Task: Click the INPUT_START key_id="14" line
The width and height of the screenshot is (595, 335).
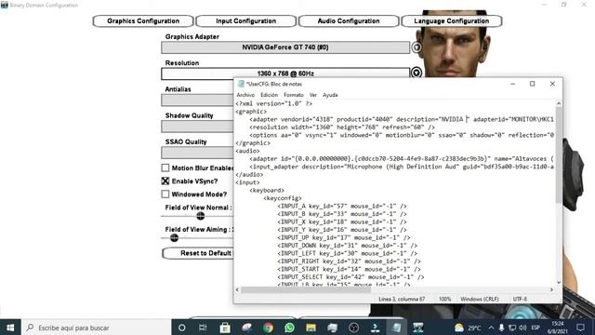Action: tap(350, 269)
